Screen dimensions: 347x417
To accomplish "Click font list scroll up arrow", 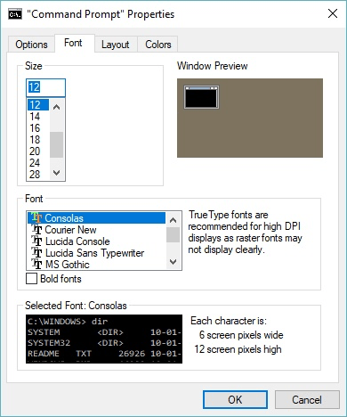I will click(x=173, y=220).
